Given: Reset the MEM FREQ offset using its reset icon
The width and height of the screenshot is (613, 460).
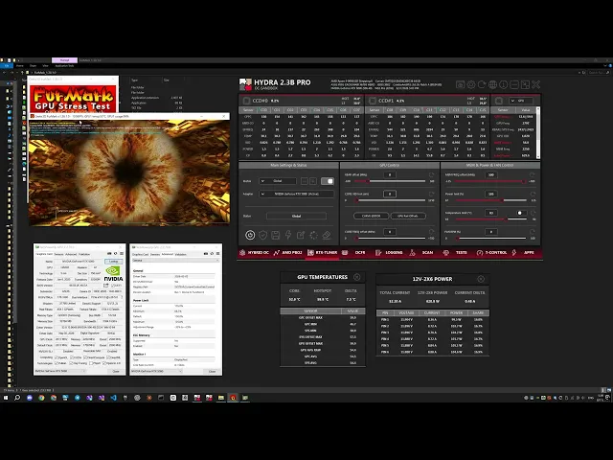Looking at the screenshot, I should (533, 174).
